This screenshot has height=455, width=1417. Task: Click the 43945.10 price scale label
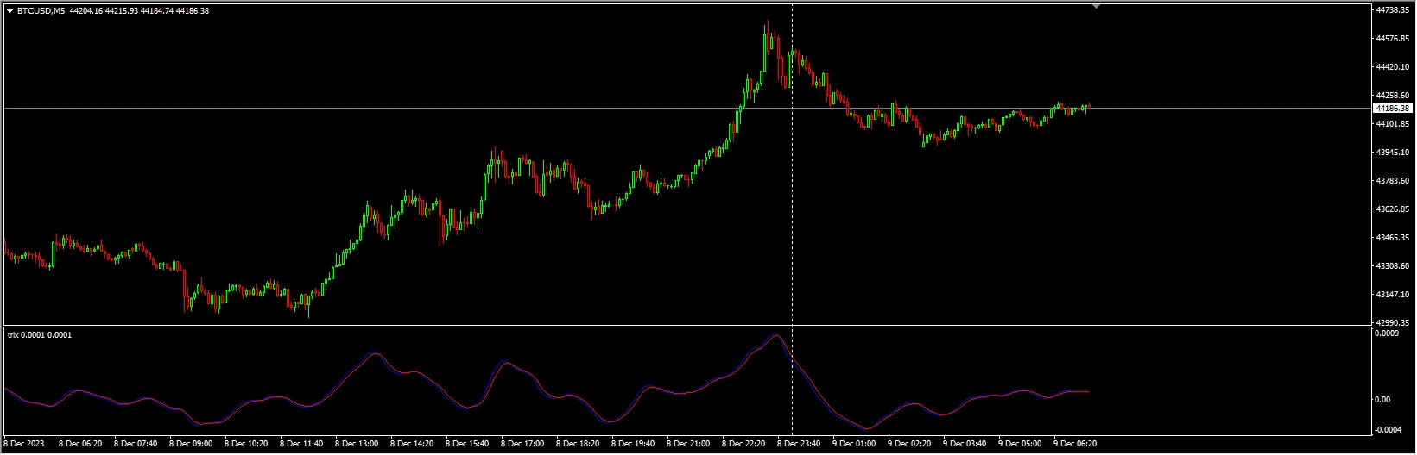(x=1392, y=153)
